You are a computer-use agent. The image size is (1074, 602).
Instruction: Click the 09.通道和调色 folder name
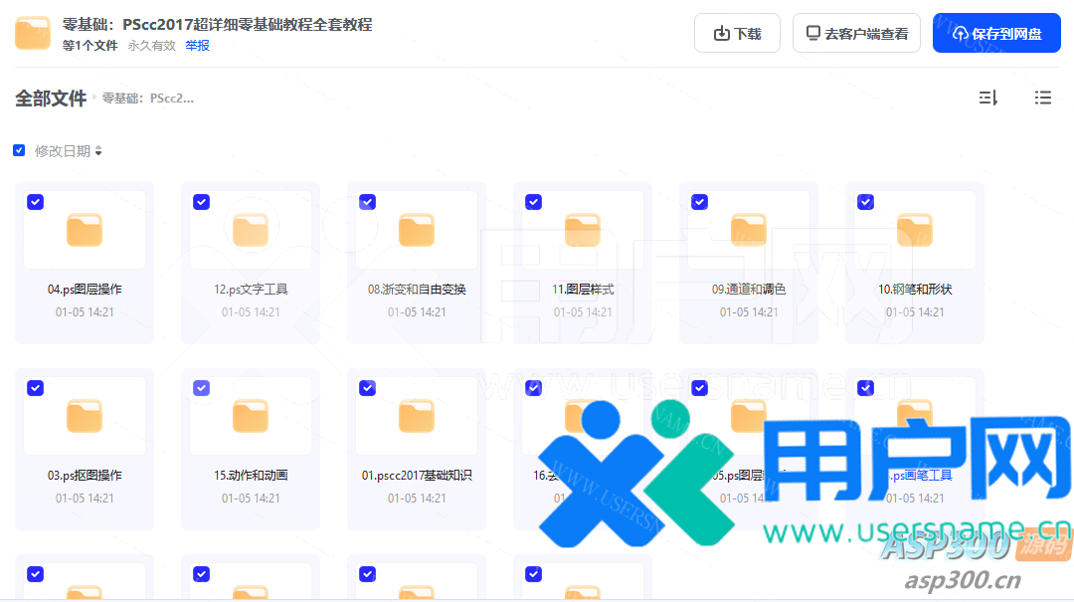tap(749, 290)
